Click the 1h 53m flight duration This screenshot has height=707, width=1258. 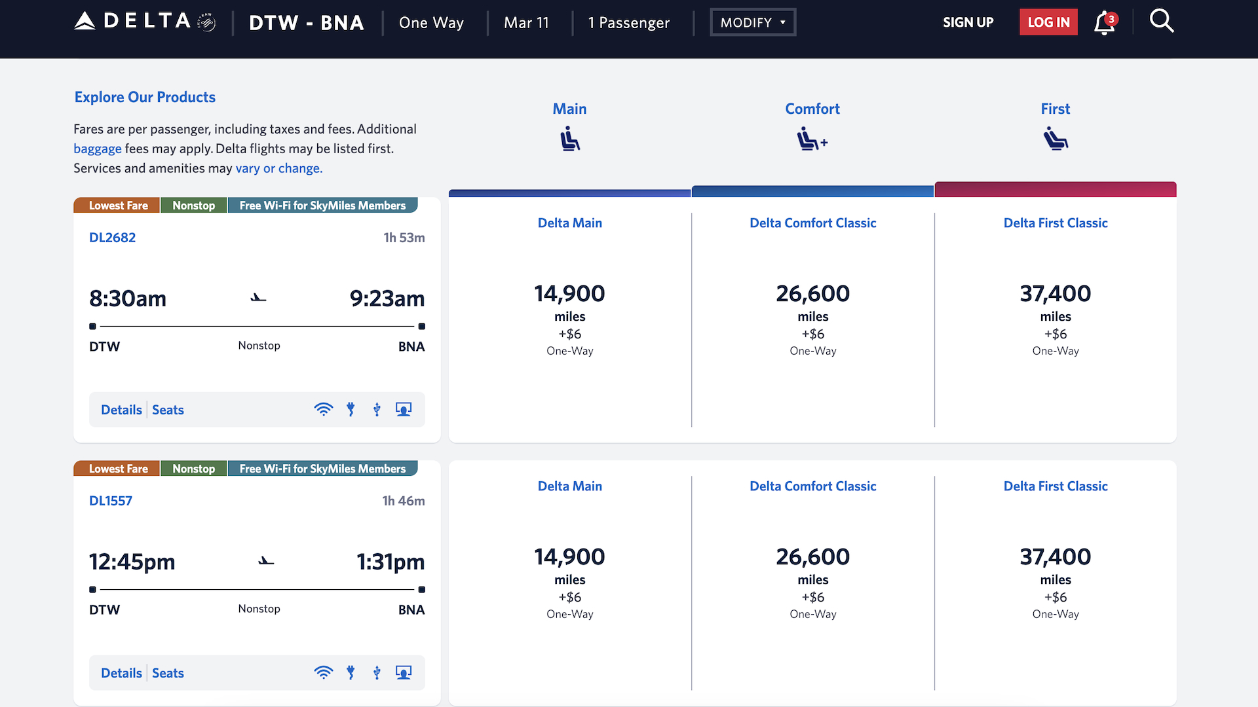(x=404, y=238)
